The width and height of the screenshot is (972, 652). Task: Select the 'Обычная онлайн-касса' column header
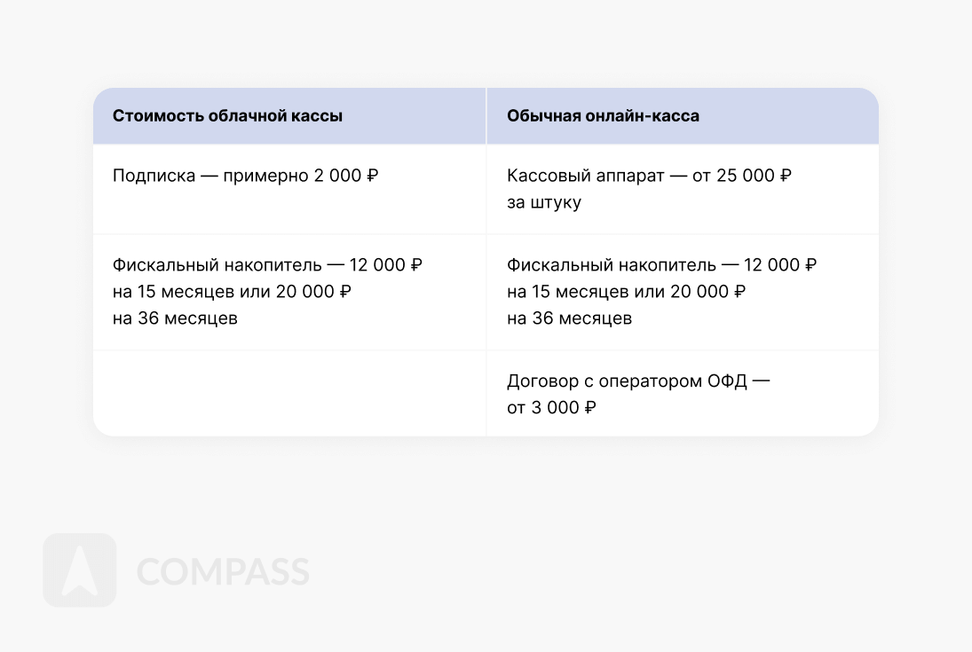pos(603,116)
